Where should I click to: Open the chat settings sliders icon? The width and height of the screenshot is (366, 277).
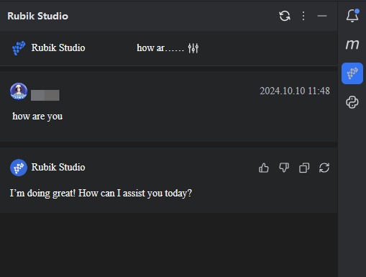click(193, 48)
